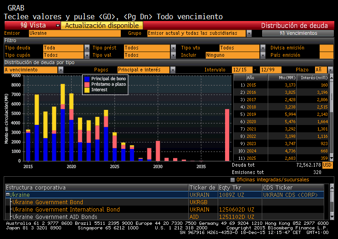The image size is (338, 239).
Task: Expand the Tipo vto dropdown arrow
Action: point(263,48)
